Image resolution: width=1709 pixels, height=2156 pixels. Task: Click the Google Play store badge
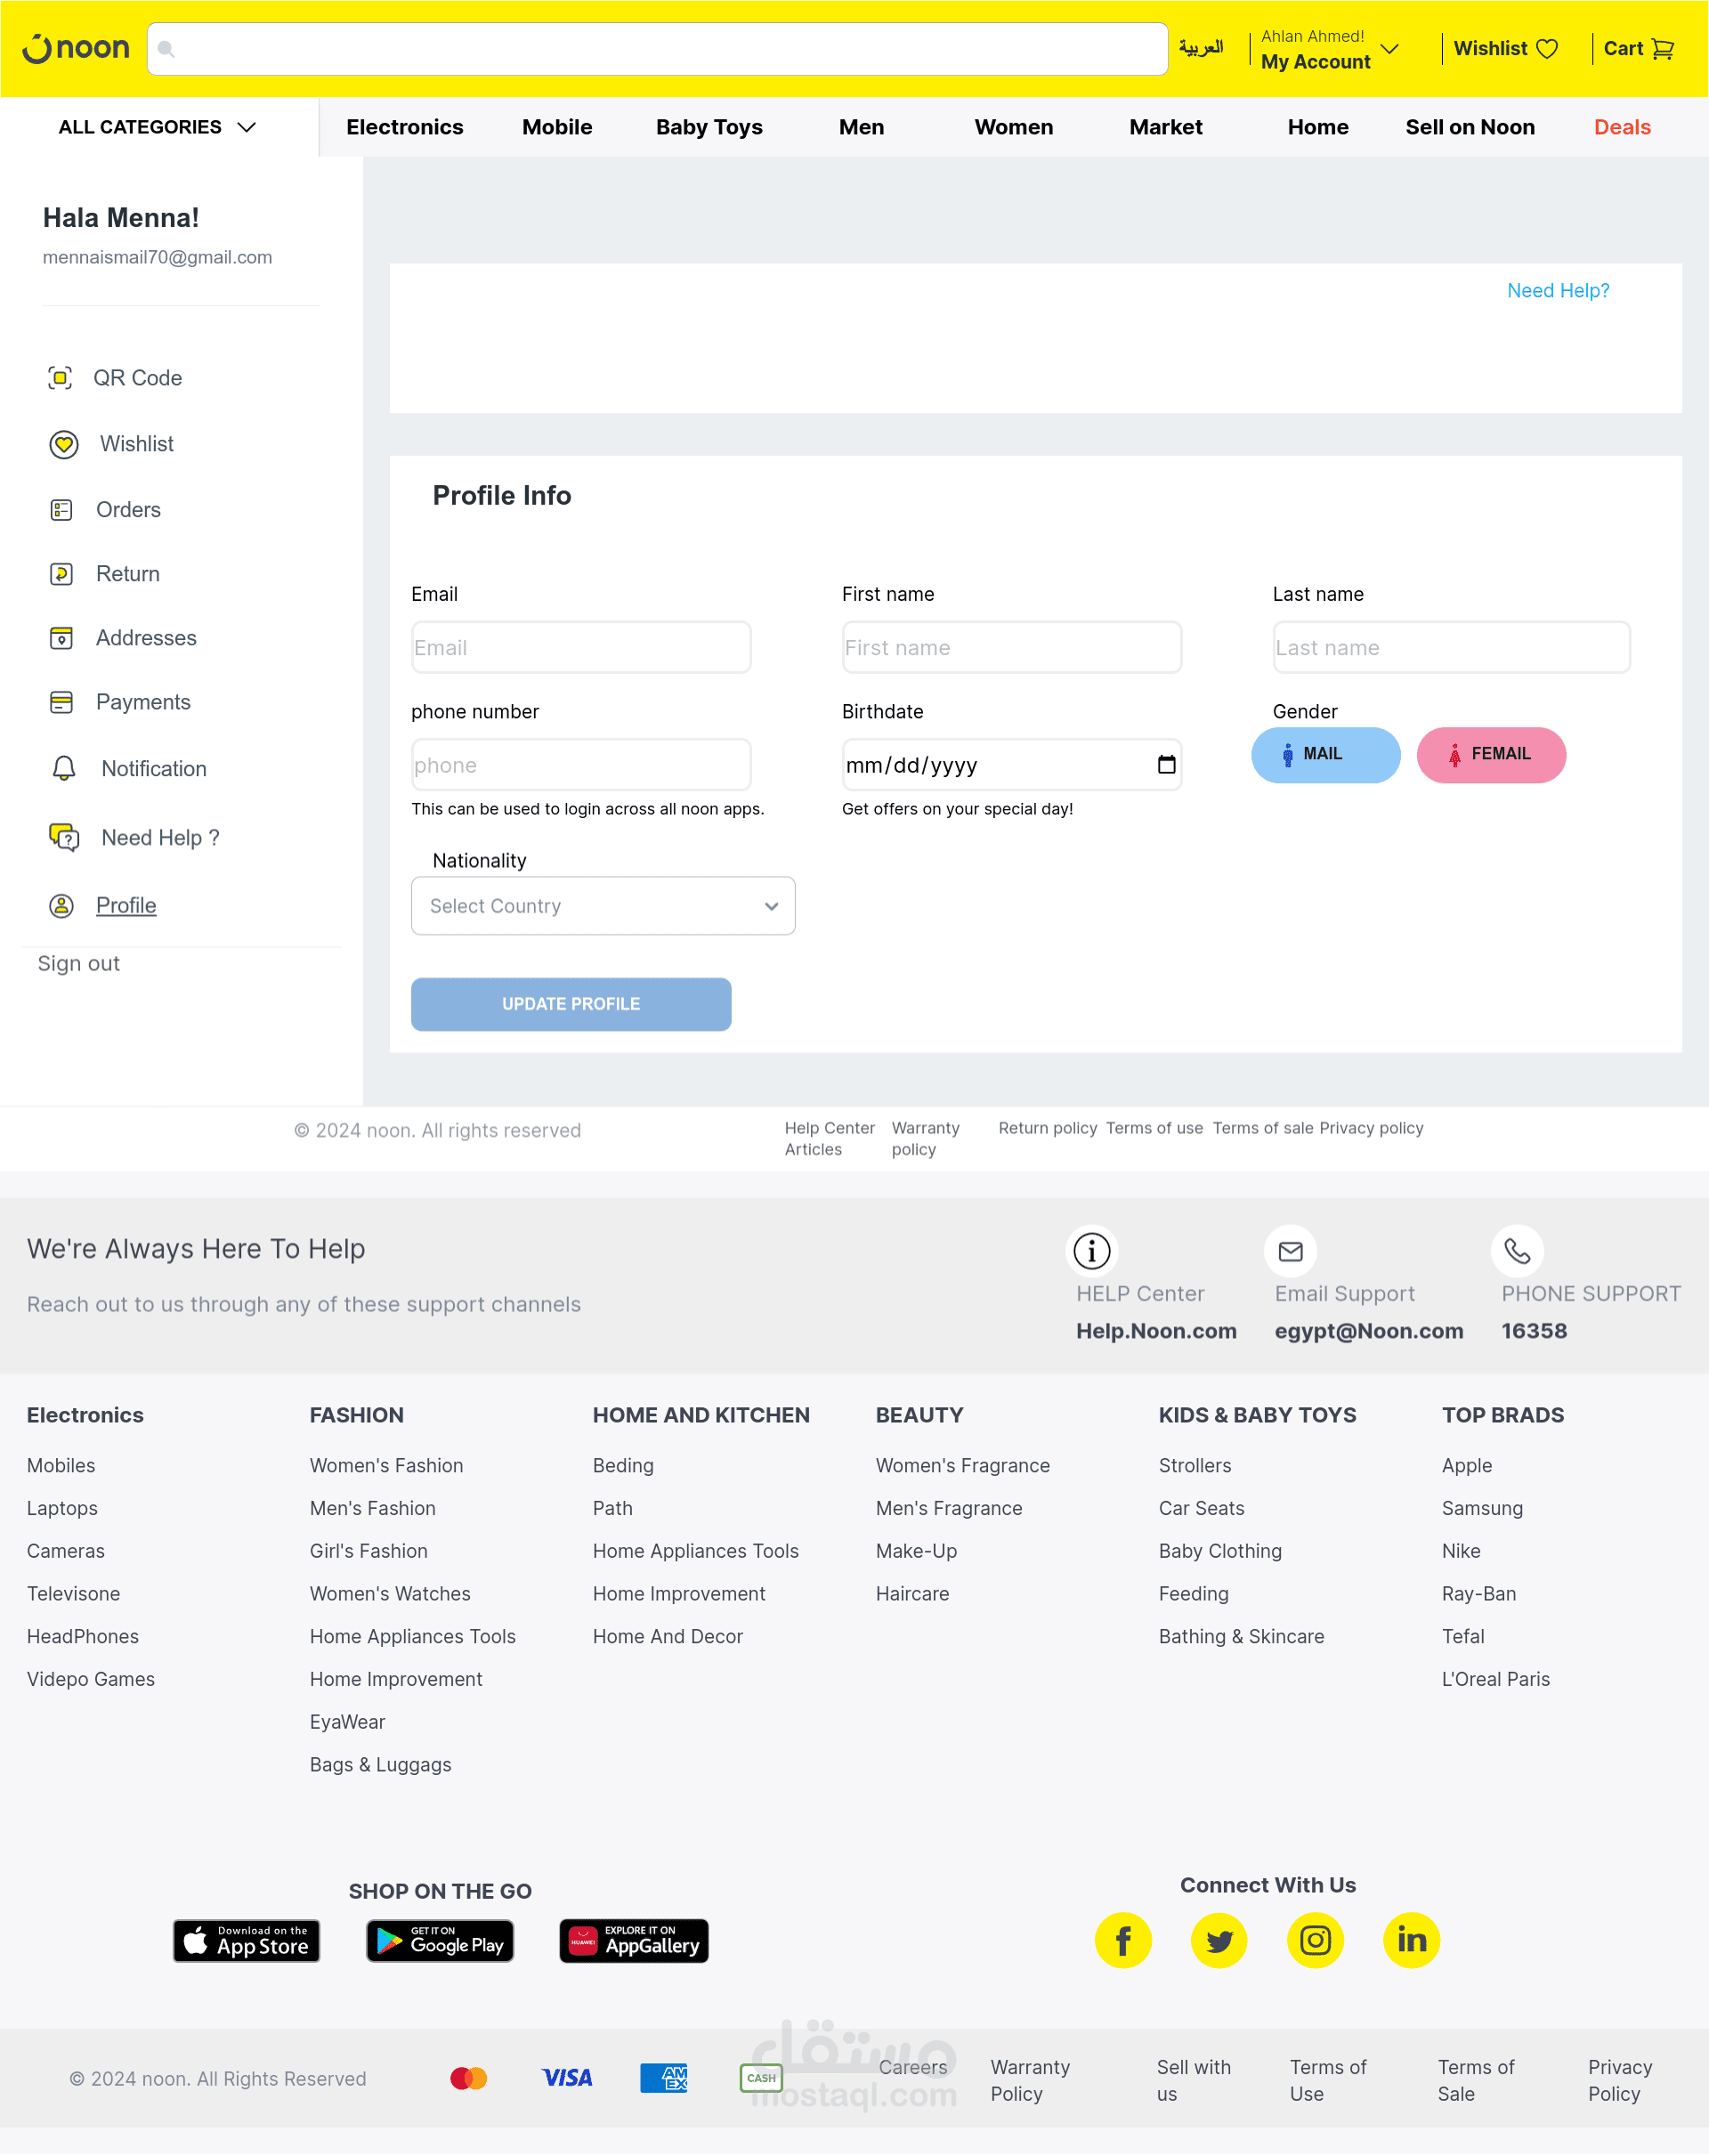click(x=440, y=1941)
